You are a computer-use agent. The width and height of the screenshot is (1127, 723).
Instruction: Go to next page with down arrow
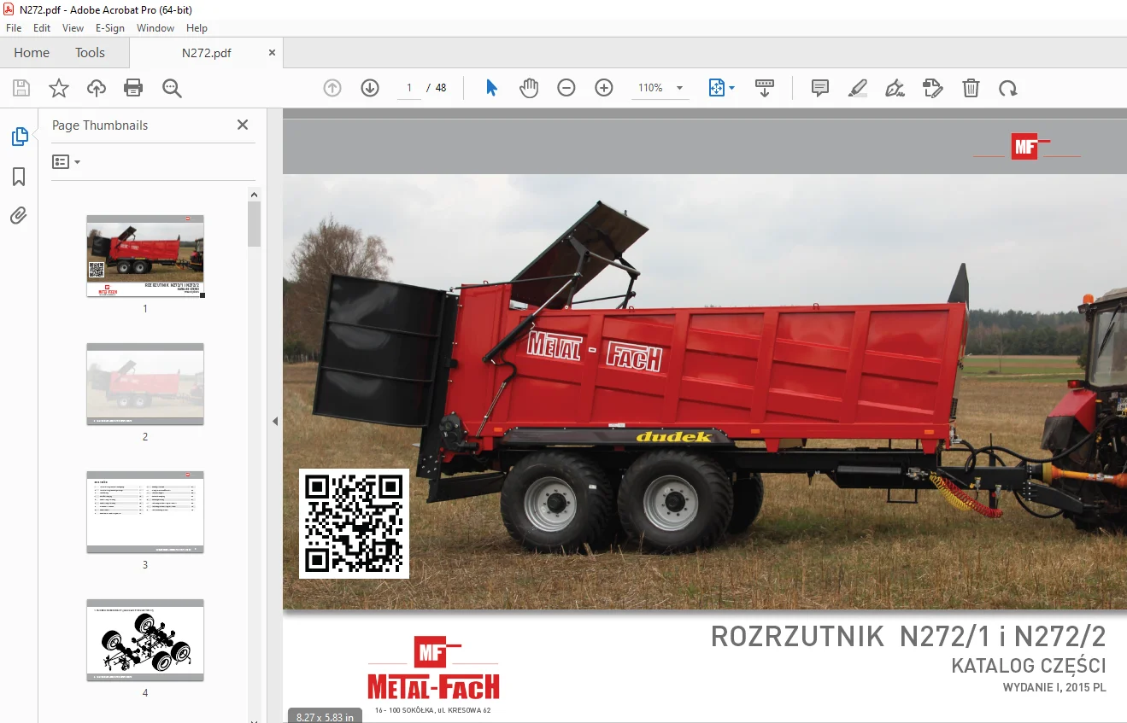point(370,88)
